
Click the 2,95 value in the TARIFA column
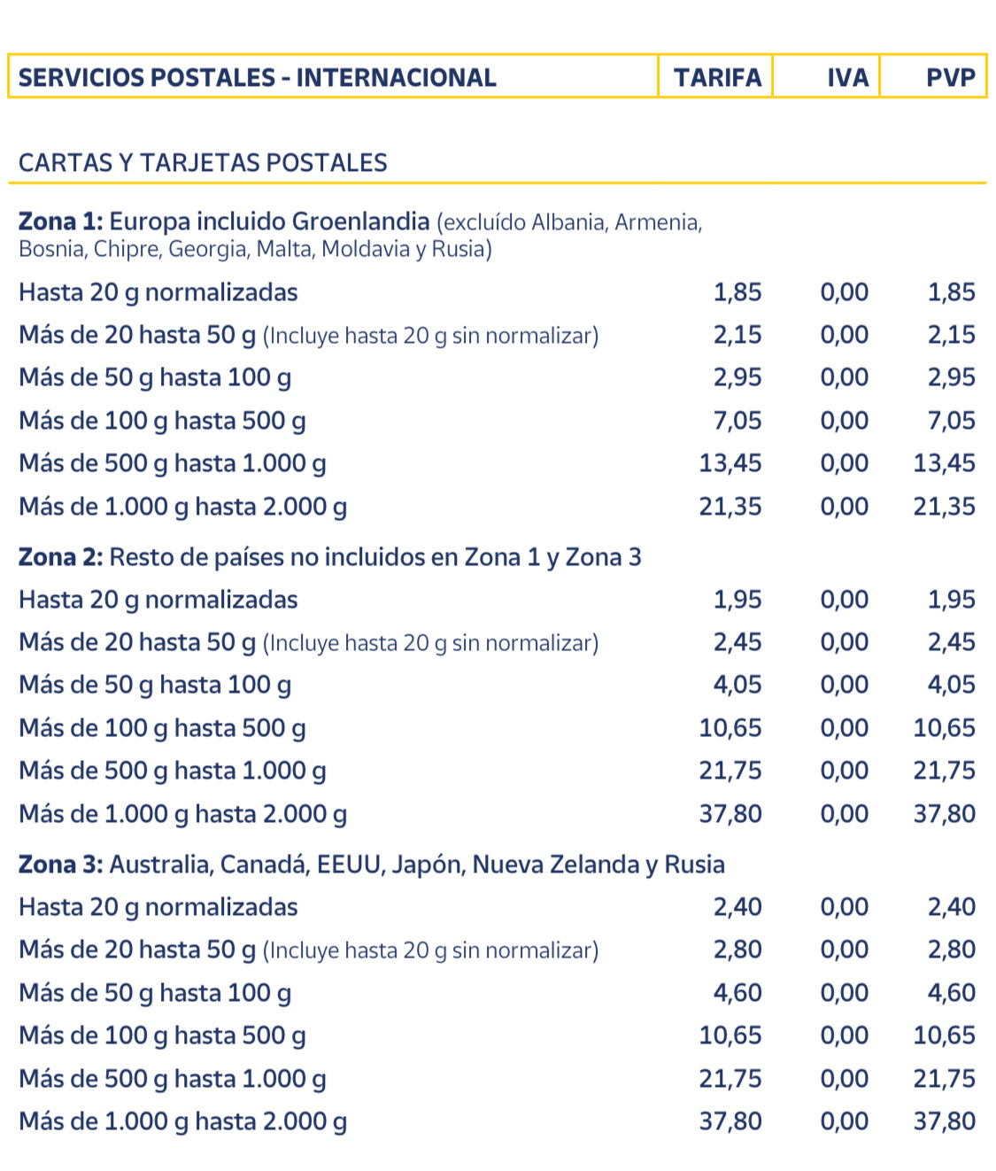tap(737, 377)
